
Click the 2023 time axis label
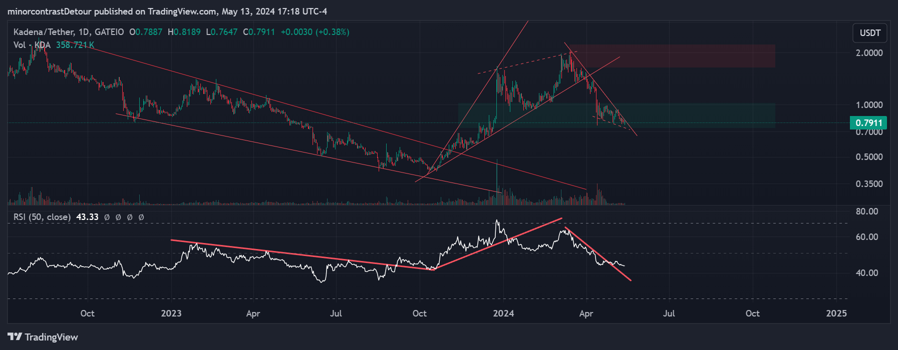point(171,313)
